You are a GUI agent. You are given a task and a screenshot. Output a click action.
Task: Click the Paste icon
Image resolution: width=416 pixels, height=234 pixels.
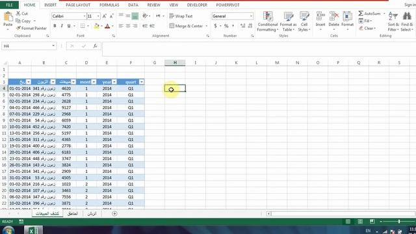pyautogui.click(x=8, y=17)
